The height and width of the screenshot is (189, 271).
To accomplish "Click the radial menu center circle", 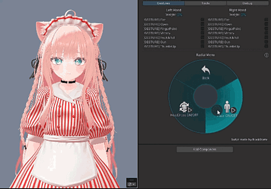I will coord(205,96).
